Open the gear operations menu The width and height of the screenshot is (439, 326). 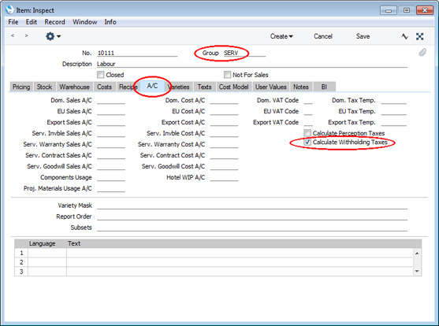pyautogui.click(x=53, y=36)
